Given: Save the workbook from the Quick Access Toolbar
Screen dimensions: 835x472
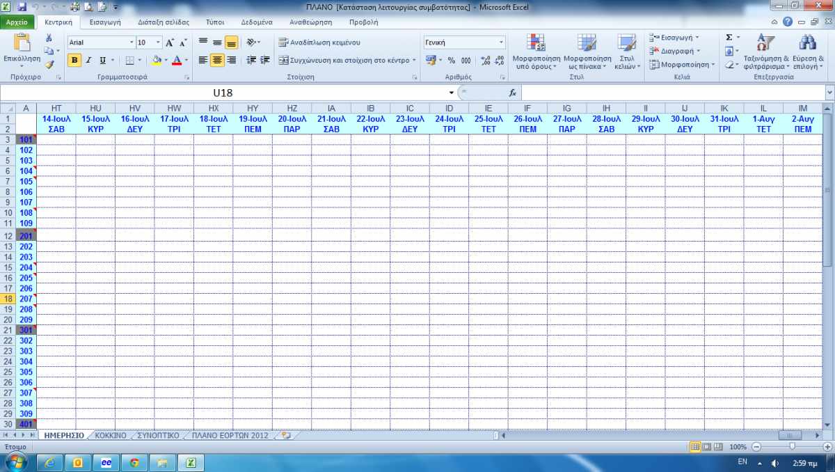Looking at the screenshot, I should coord(22,7).
